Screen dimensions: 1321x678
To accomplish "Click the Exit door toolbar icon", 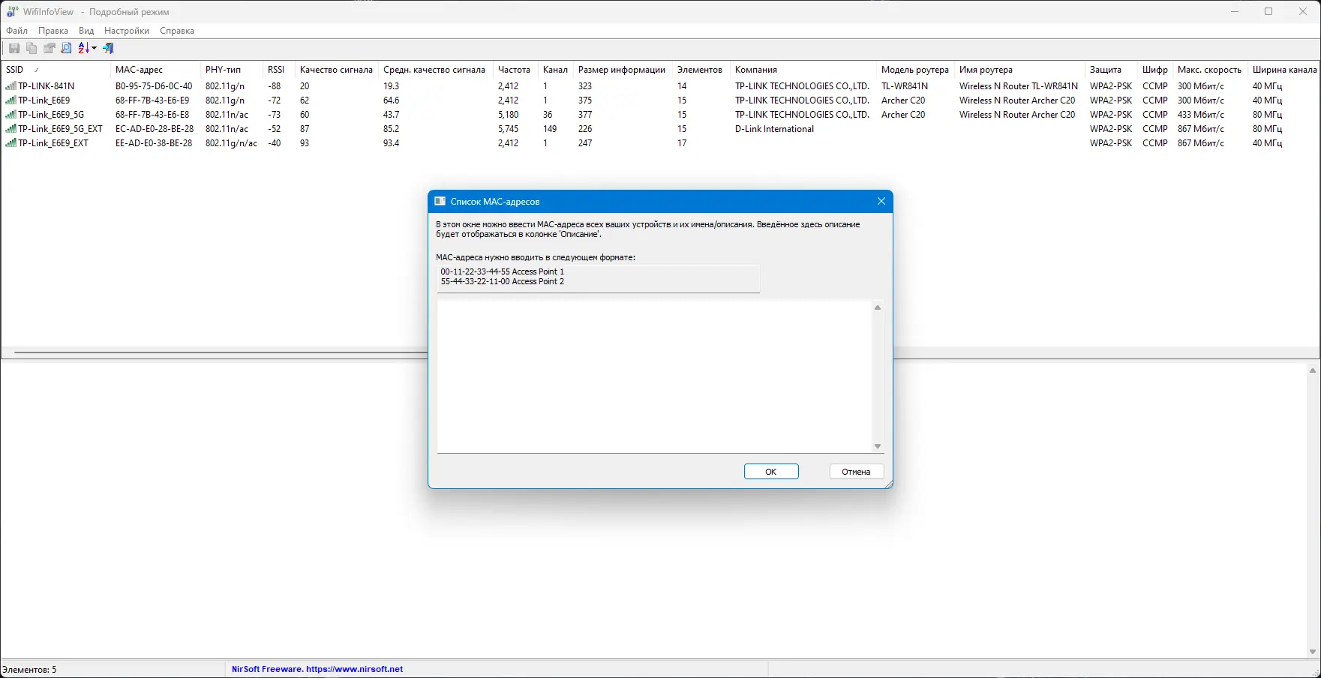I will point(109,48).
